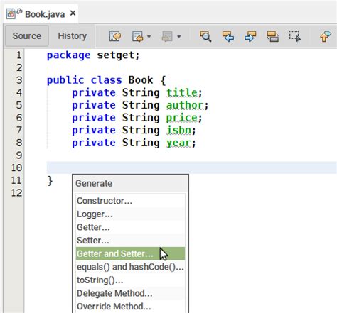Select the Source view button
The image size is (337, 313).
27,36
